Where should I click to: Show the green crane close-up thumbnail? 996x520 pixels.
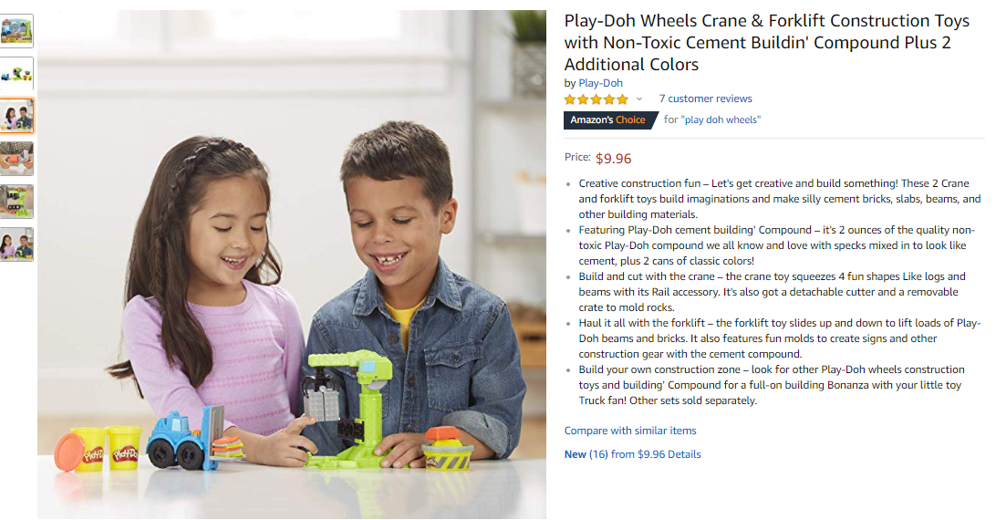(16, 202)
